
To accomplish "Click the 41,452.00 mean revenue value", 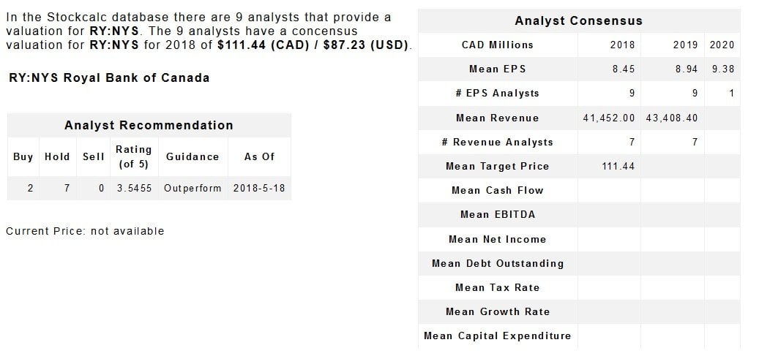I will point(608,118).
